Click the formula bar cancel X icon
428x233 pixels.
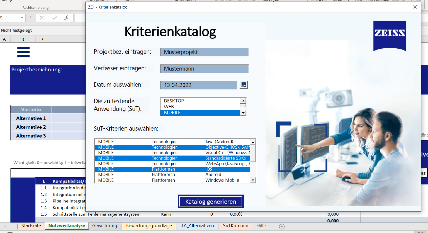click(42, 18)
